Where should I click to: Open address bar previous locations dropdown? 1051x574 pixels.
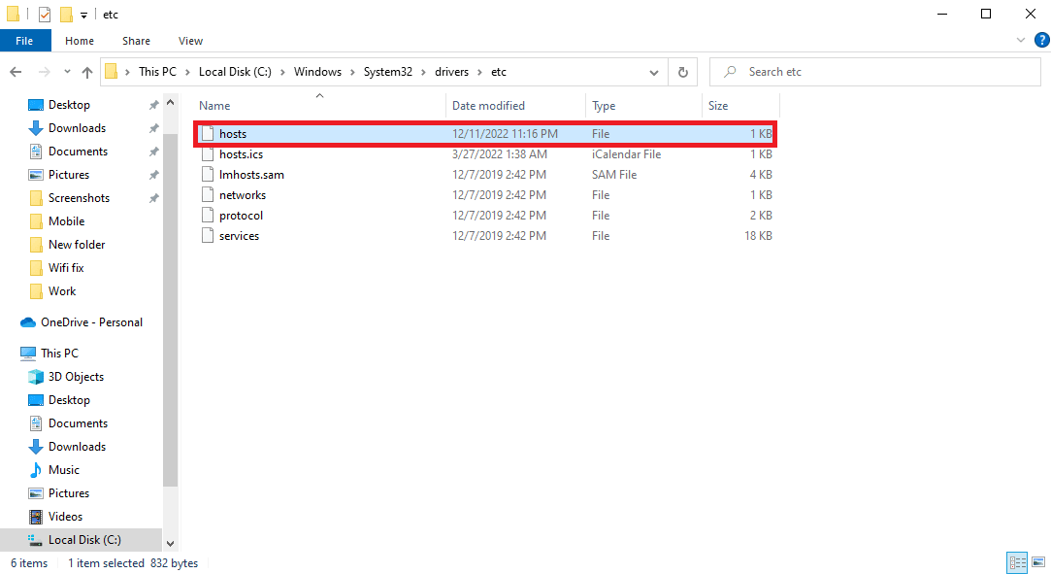click(654, 73)
